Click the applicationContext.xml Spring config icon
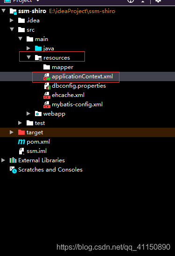Image resolution: width=175 pixels, height=256 pixels. (x=47, y=76)
